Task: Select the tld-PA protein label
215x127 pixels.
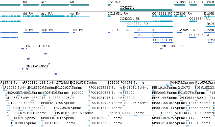Action: point(28,30)
